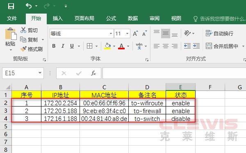The height and width of the screenshot is (153, 246).
Task: Select cell containing to-firewall
Action: point(147,111)
